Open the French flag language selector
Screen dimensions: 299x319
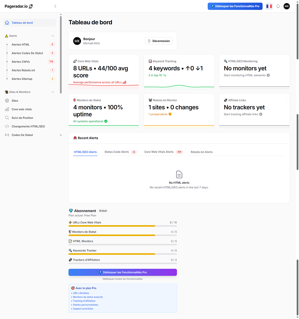269,6
